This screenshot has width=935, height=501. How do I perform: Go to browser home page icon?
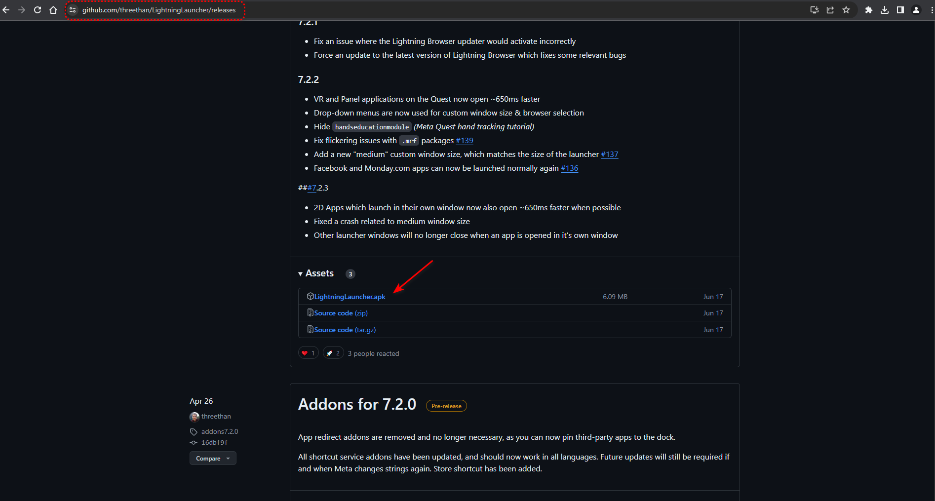[53, 10]
